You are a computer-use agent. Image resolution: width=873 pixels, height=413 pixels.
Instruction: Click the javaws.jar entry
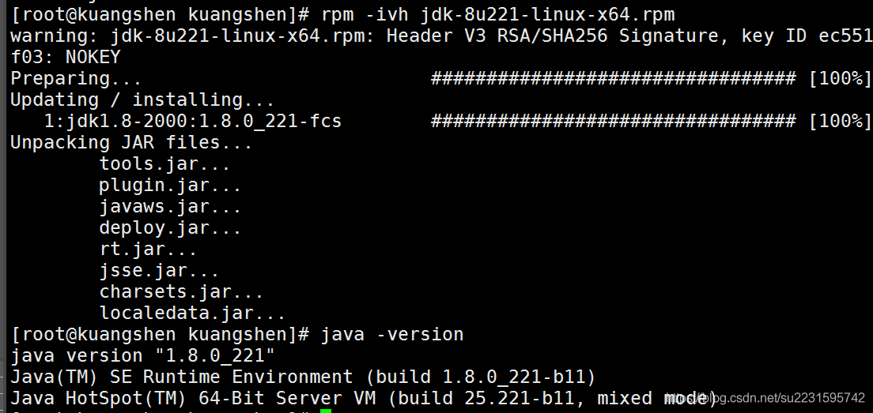pyautogui.click(x=169, y=206)
